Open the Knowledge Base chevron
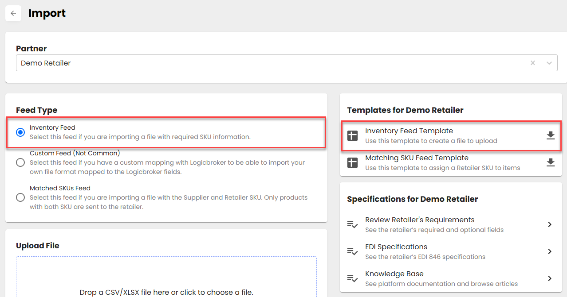 (x=550, y=278)
